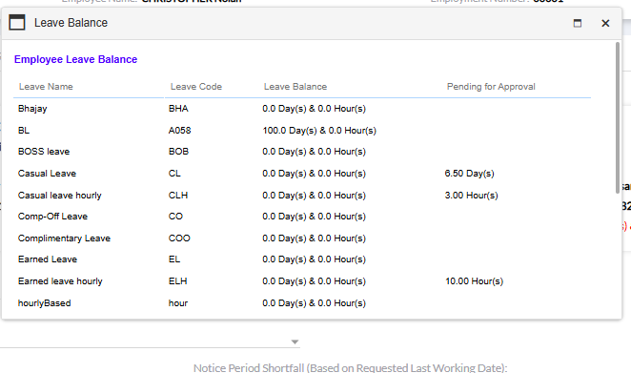The image size is (631, 373).
Task: Select the BL leave name
Action: [24, 131]
